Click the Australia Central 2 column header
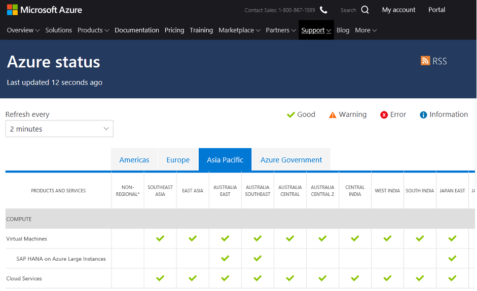477x291 pixels. (322, 191)
